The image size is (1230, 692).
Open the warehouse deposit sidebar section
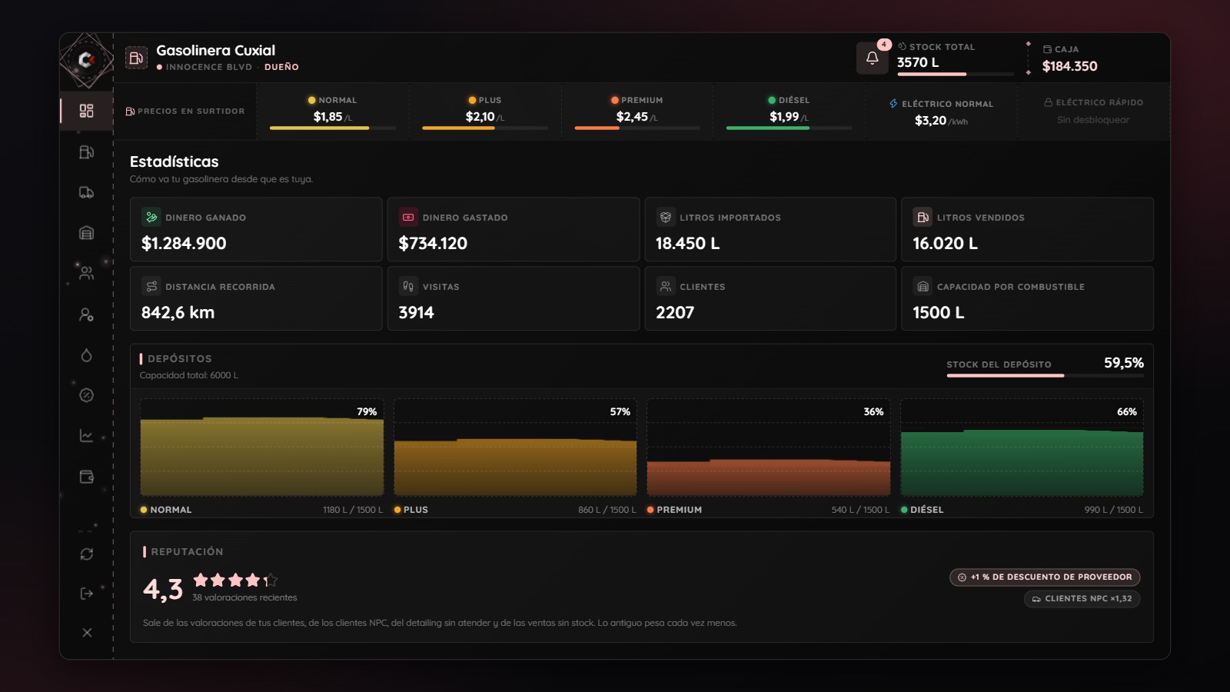pyautogui.click(x=86, y=233)
